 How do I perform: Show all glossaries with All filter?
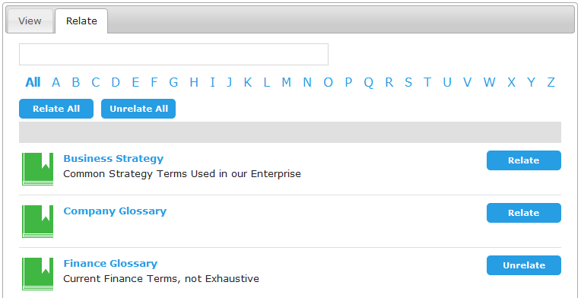pyautogui.click(x=33, y=82)
